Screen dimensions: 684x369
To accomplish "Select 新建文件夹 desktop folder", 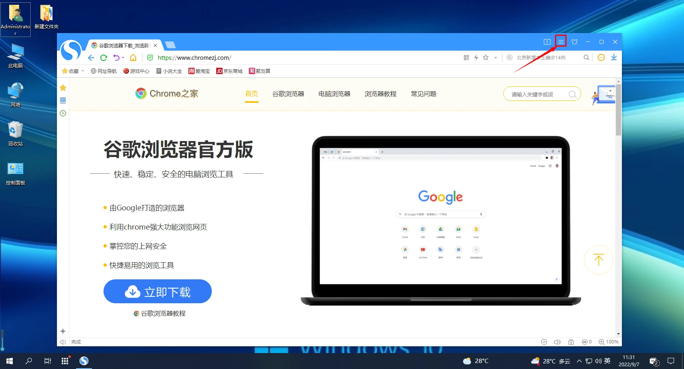I will [47, 17].
